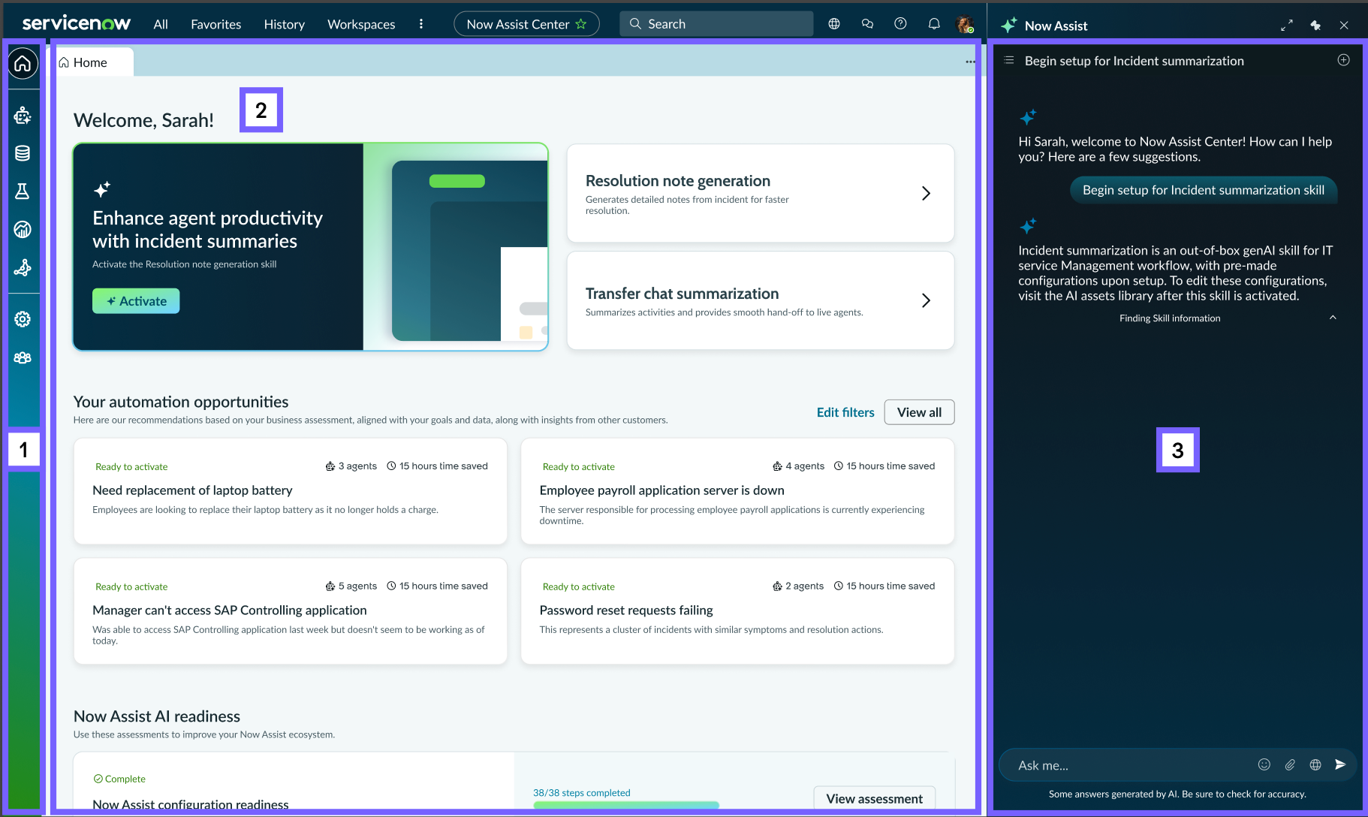Click the '2 agents' label

pos(798,586)
